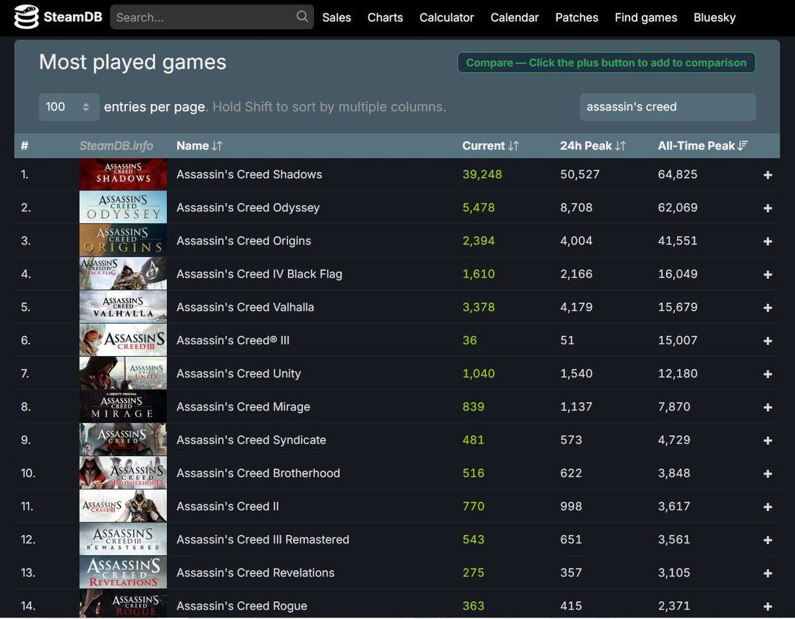Open Assassin's Creed Brotherhood game page
Viewport: 795px width, 619px height.
click(x=258, y=473)
